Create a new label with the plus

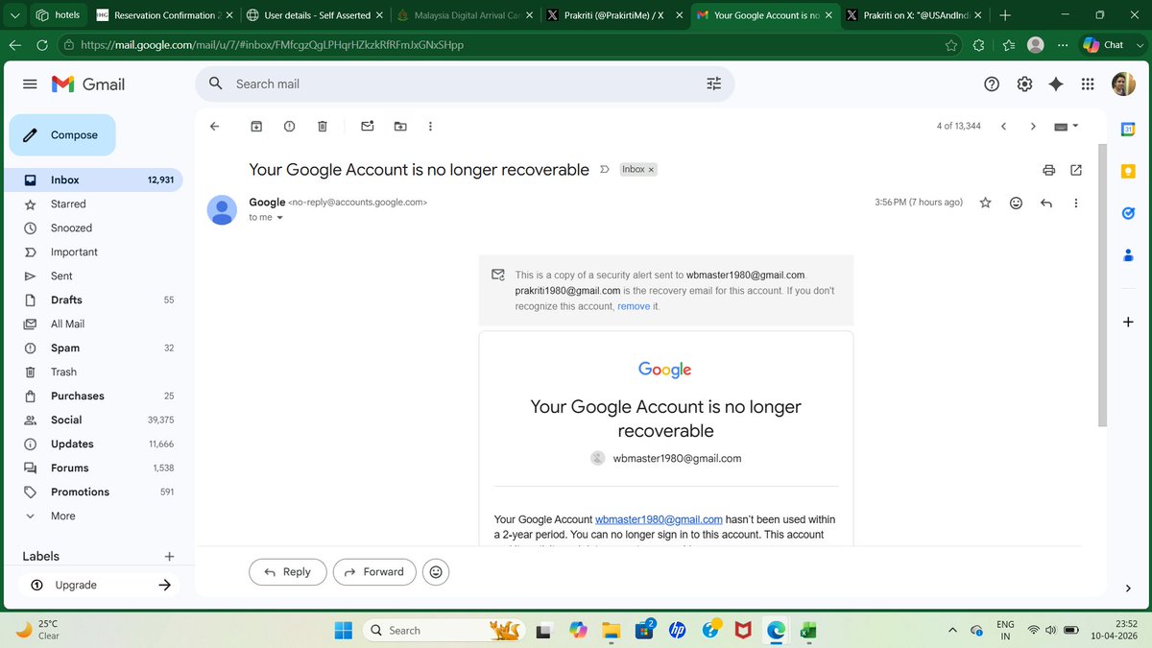(169, 556)
